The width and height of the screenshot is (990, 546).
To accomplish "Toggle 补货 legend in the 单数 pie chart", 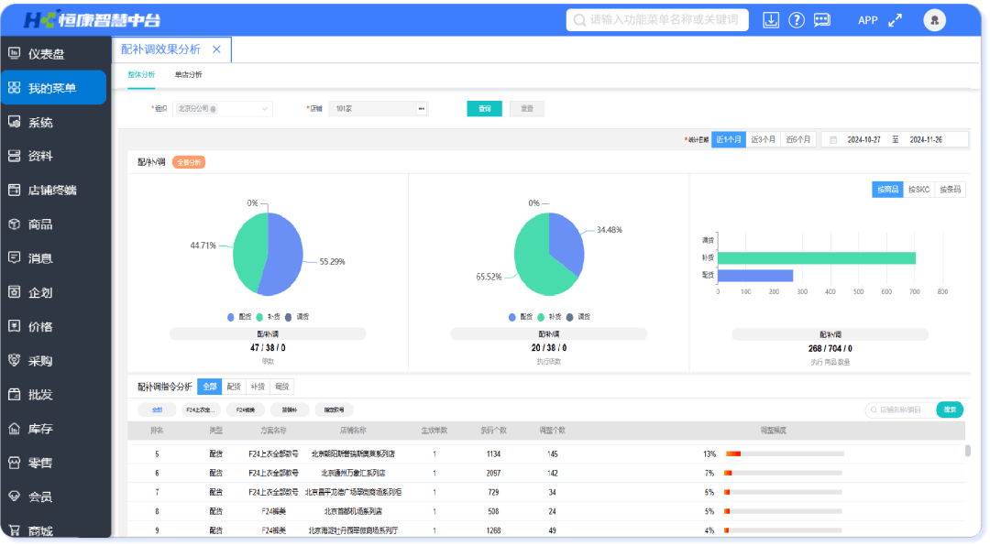I will 269,317.
